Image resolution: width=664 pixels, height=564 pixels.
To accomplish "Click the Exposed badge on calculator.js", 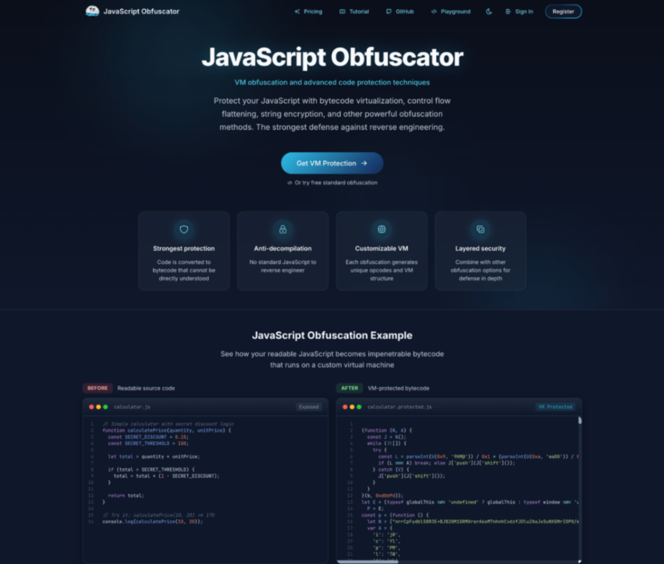I will 308,407.
